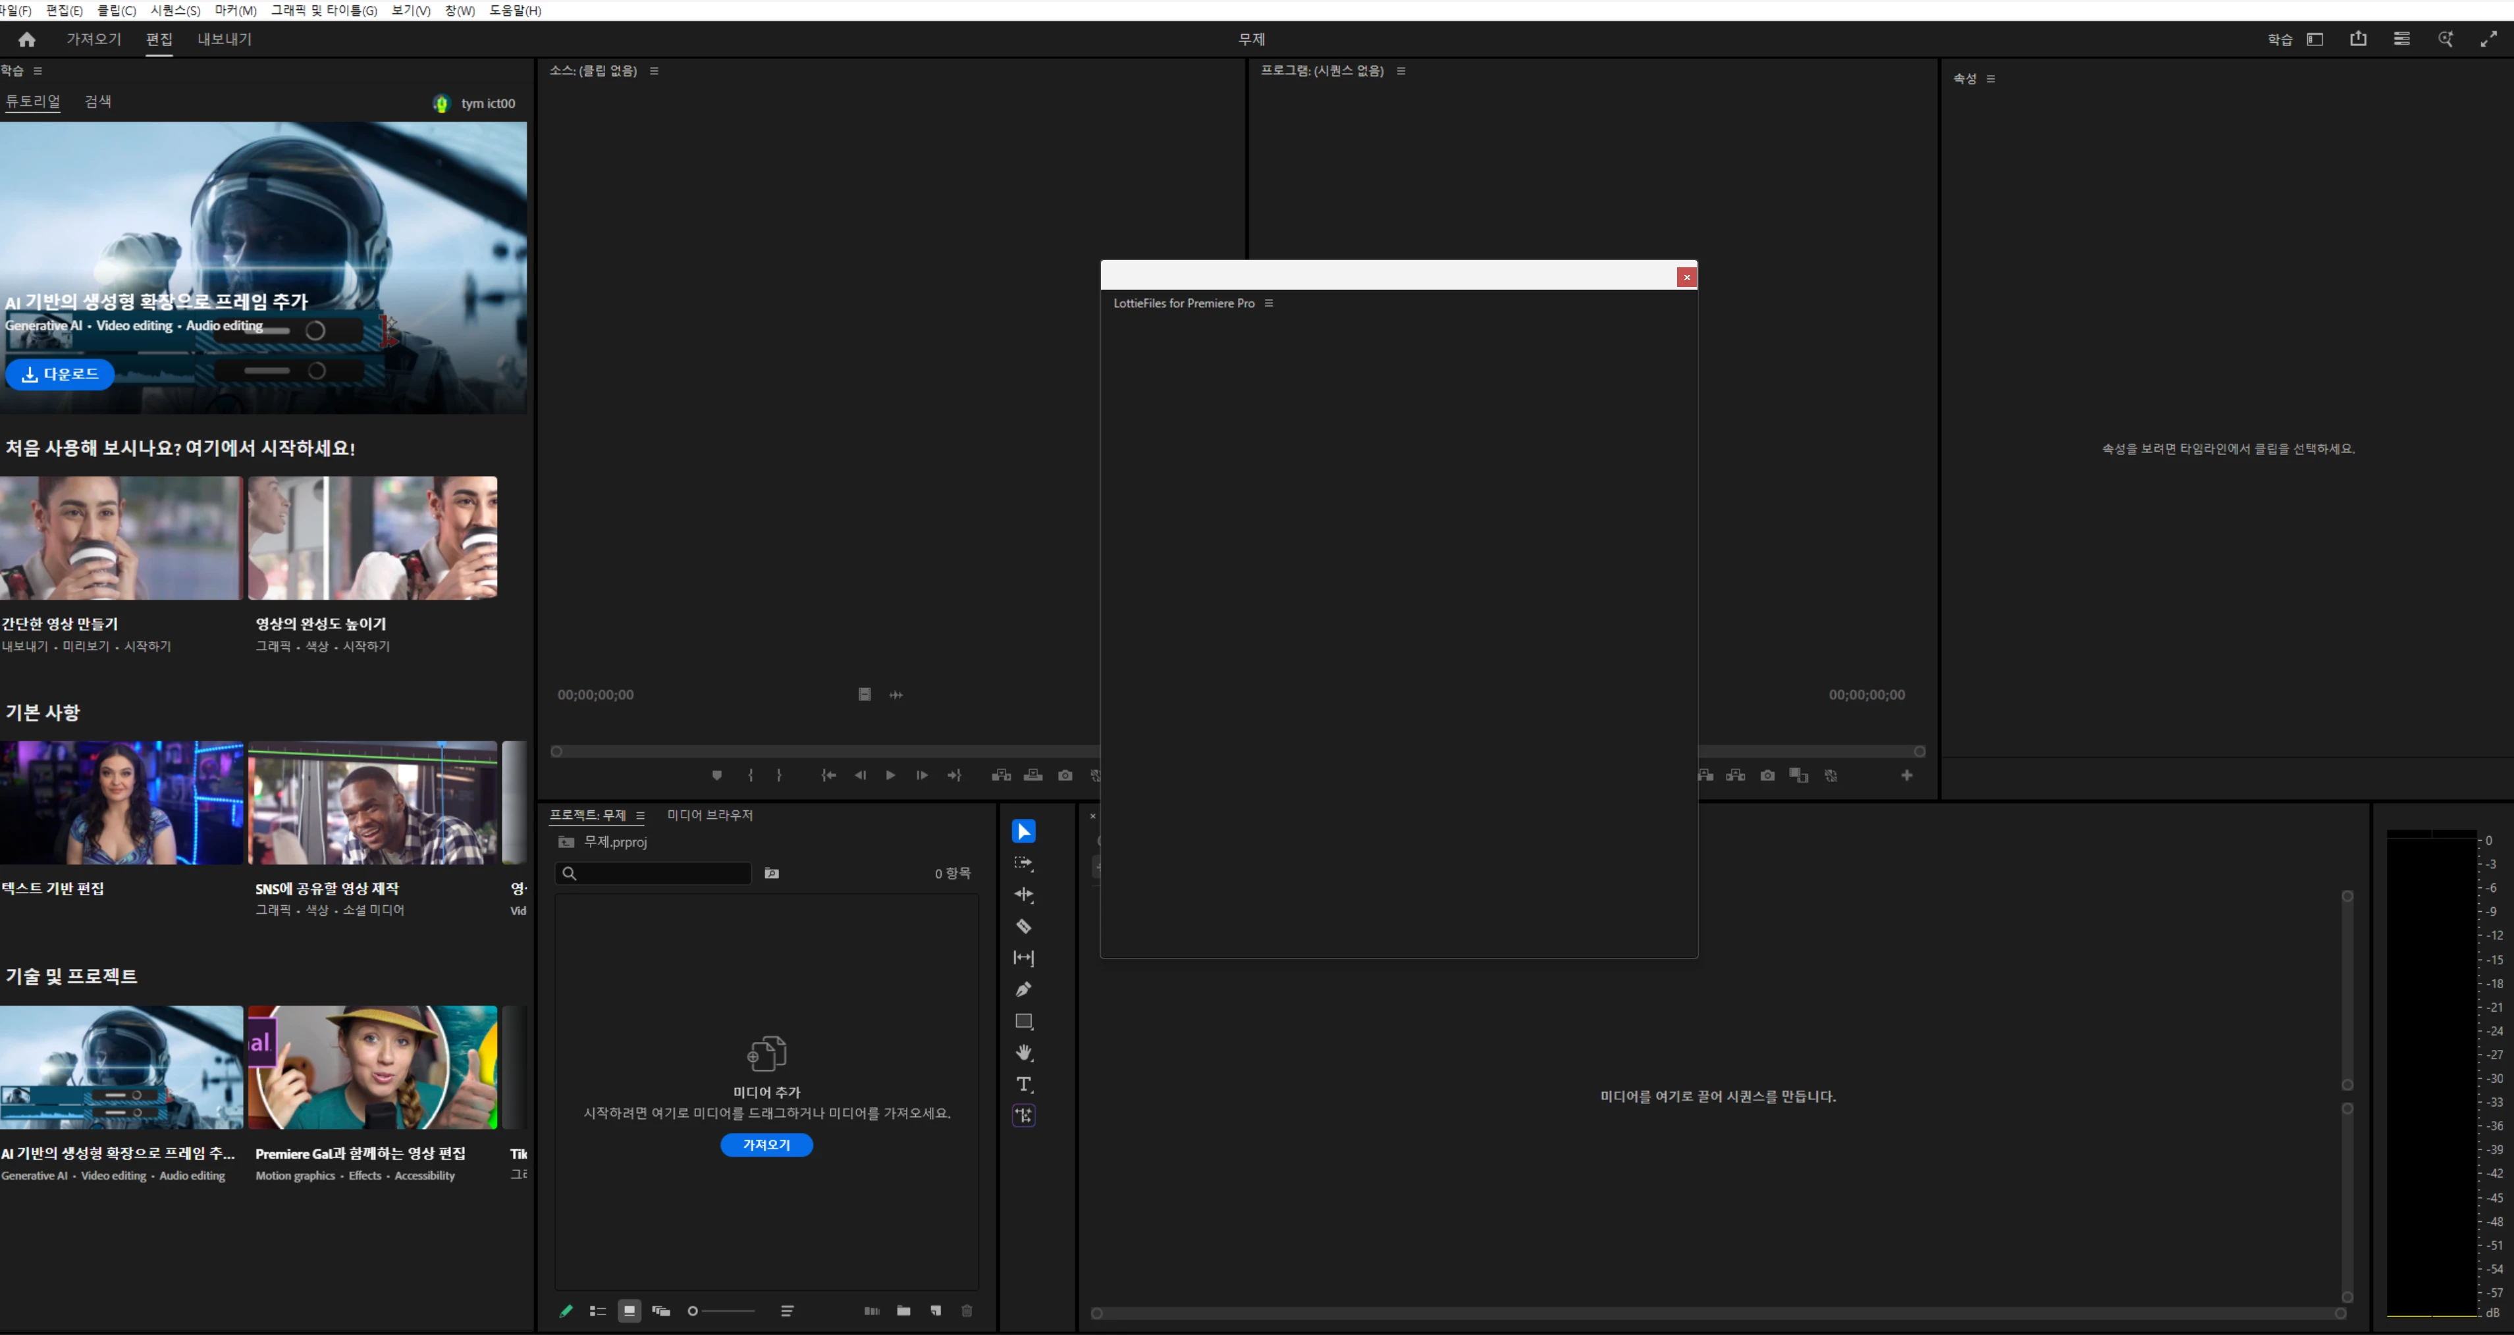Select the Rectangle shape tool
The width and height of the screenshot is (2514, 1335).
[1023, 1021]
